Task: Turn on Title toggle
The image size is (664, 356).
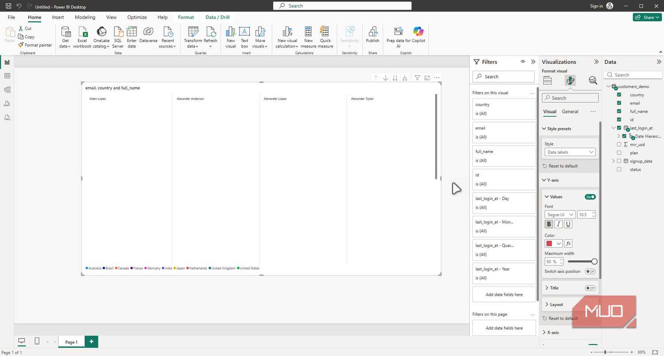Action: 590,288
